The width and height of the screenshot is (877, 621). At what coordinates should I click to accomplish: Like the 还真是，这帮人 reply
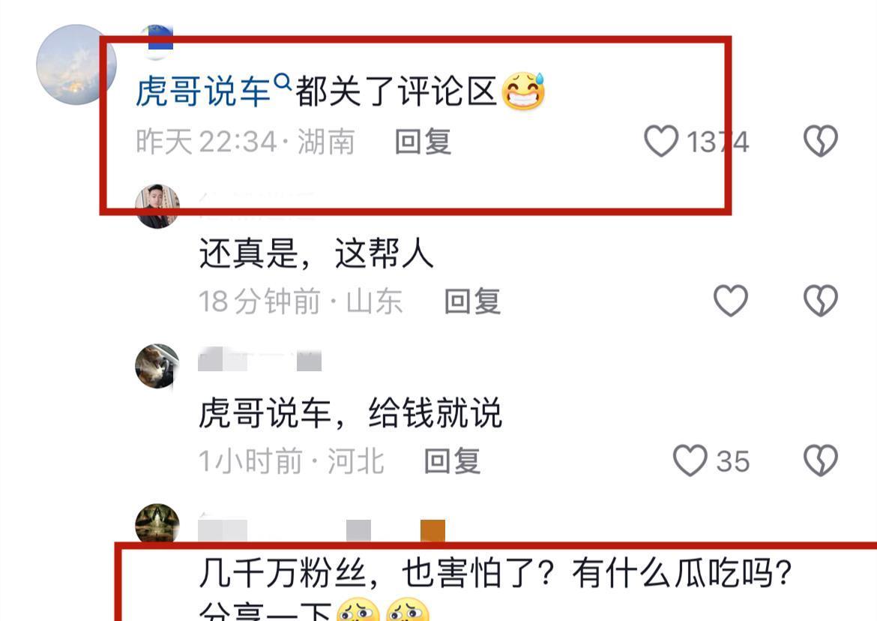coord(731,301)
